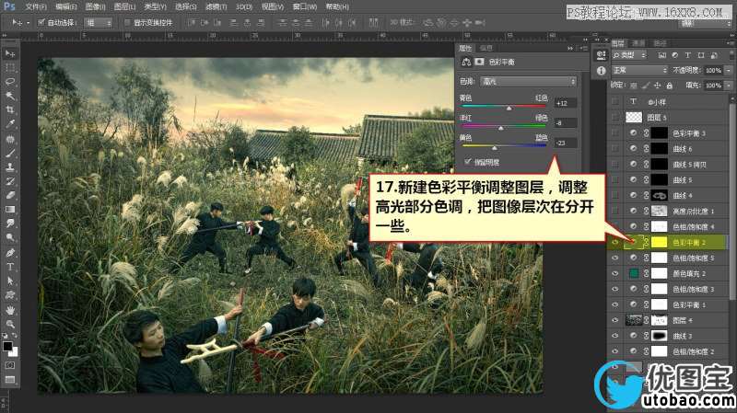This screenshot has height=413, width=737.
Task: Toggle Quick Mask mode icon
Action: tap(10, 365)
